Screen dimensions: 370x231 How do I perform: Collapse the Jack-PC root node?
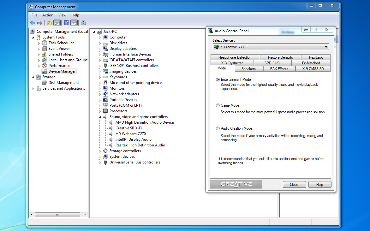tap(94, 32)
